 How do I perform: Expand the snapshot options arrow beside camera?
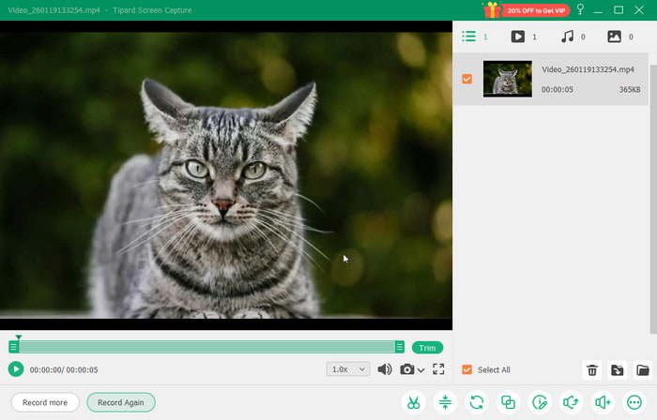pyautogui.click(x=421, y=370)
